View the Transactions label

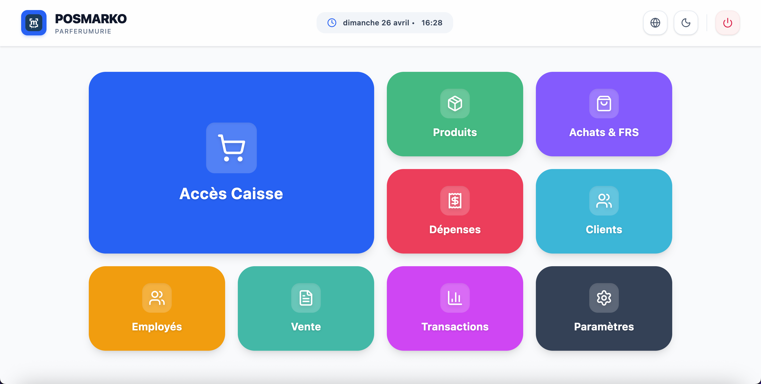(455, 326)
